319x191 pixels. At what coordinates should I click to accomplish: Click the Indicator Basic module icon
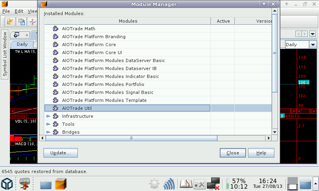[x=55, y=76]
